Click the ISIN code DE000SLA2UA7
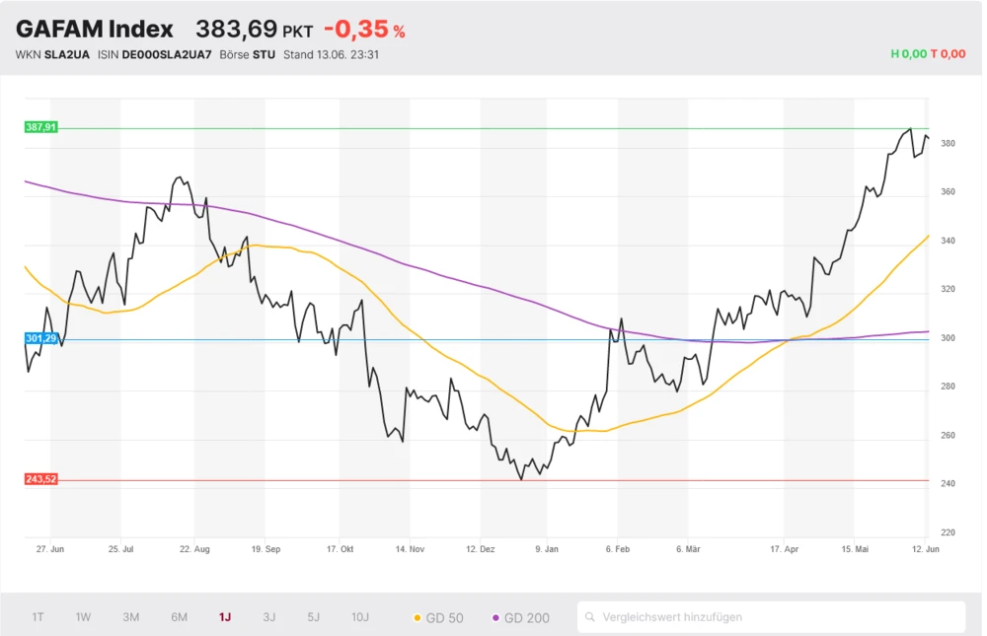987x636 pixels. coord(166,54)
